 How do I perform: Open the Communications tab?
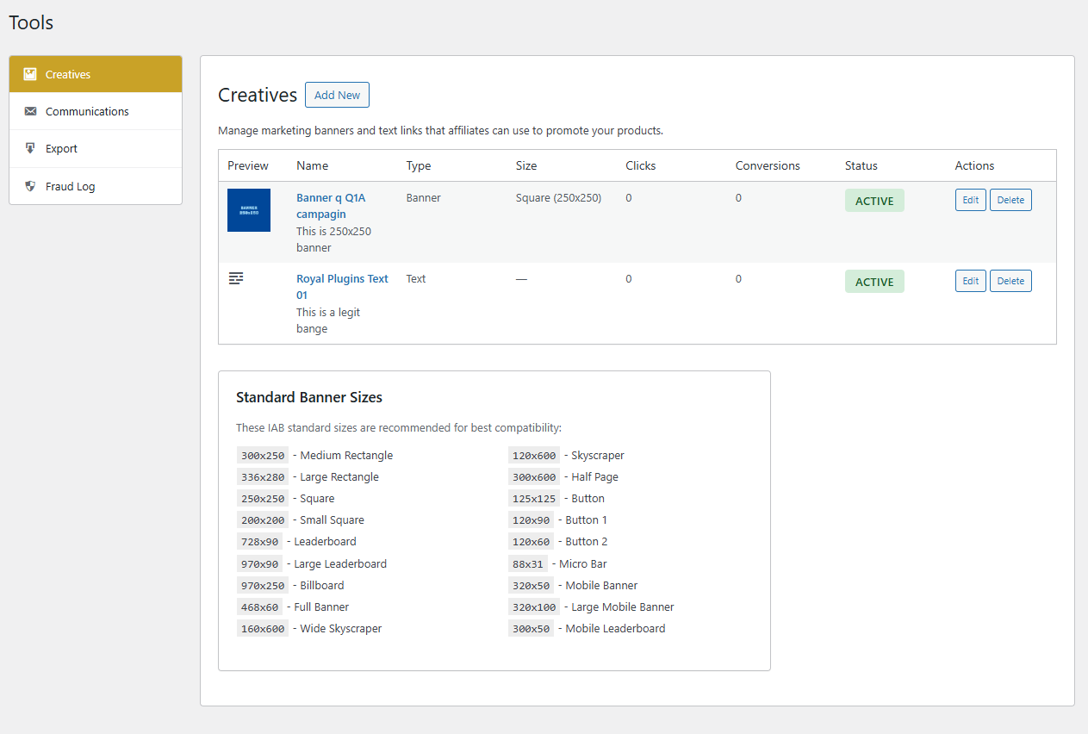(x=87, y=111)
